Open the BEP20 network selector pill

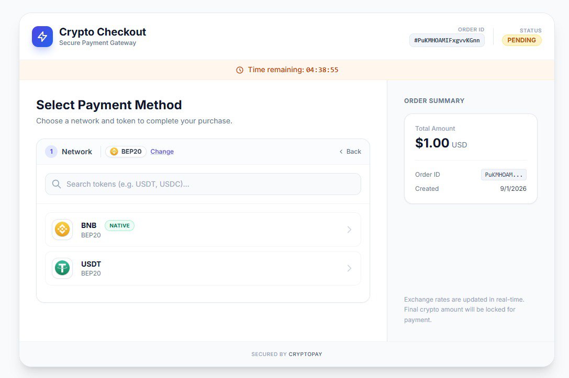(126, 152)
